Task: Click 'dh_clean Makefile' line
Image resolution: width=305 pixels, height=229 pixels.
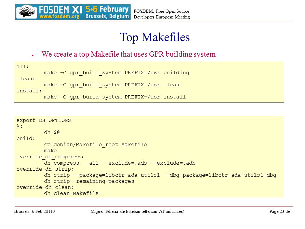Action: (71, 193)
